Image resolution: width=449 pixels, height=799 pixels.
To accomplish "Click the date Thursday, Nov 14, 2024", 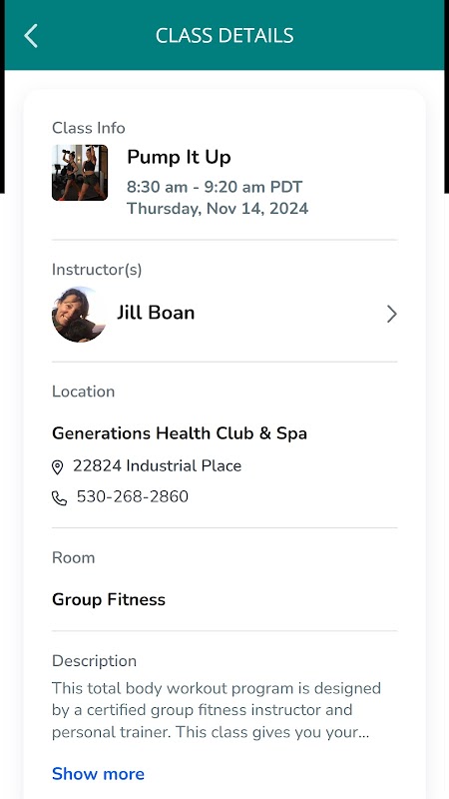I will 218,209.
